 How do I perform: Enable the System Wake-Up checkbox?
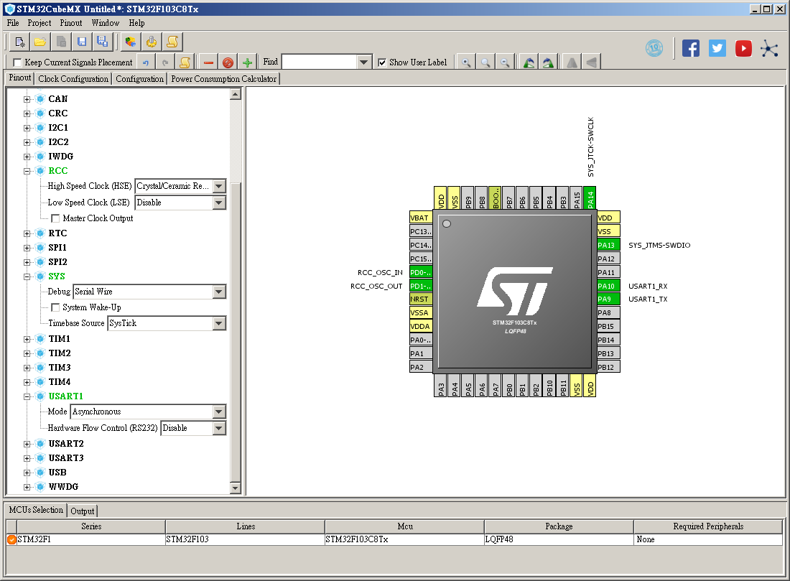pyautogui.click(x=55, y=307)
